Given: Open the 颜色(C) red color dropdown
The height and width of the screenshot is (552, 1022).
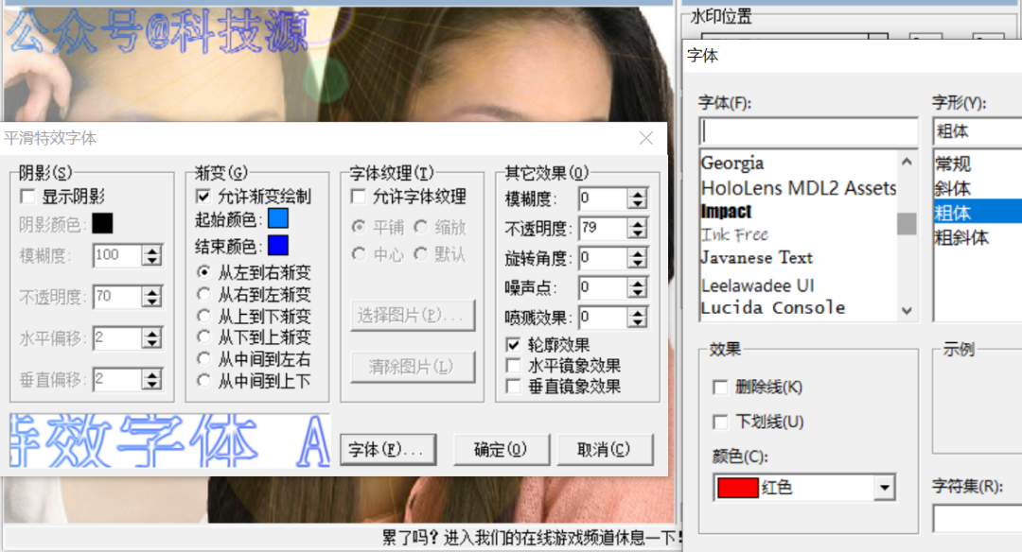Looking at the screenshot, I should coord(884,487).
